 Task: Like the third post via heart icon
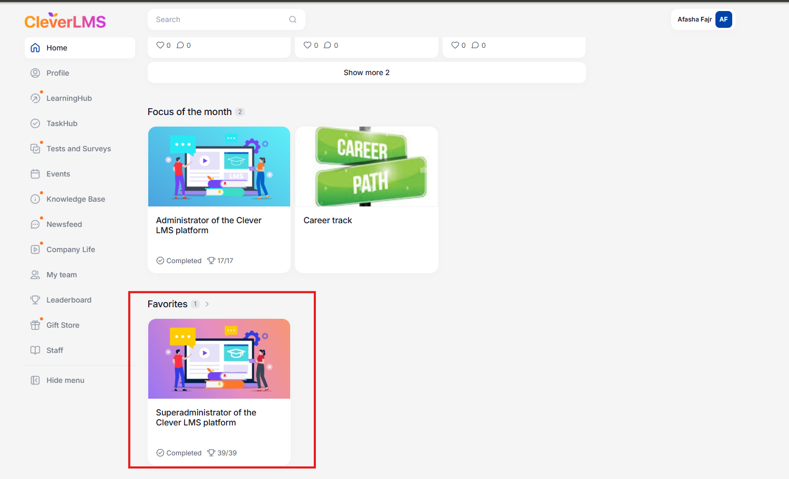click(455, 45)
